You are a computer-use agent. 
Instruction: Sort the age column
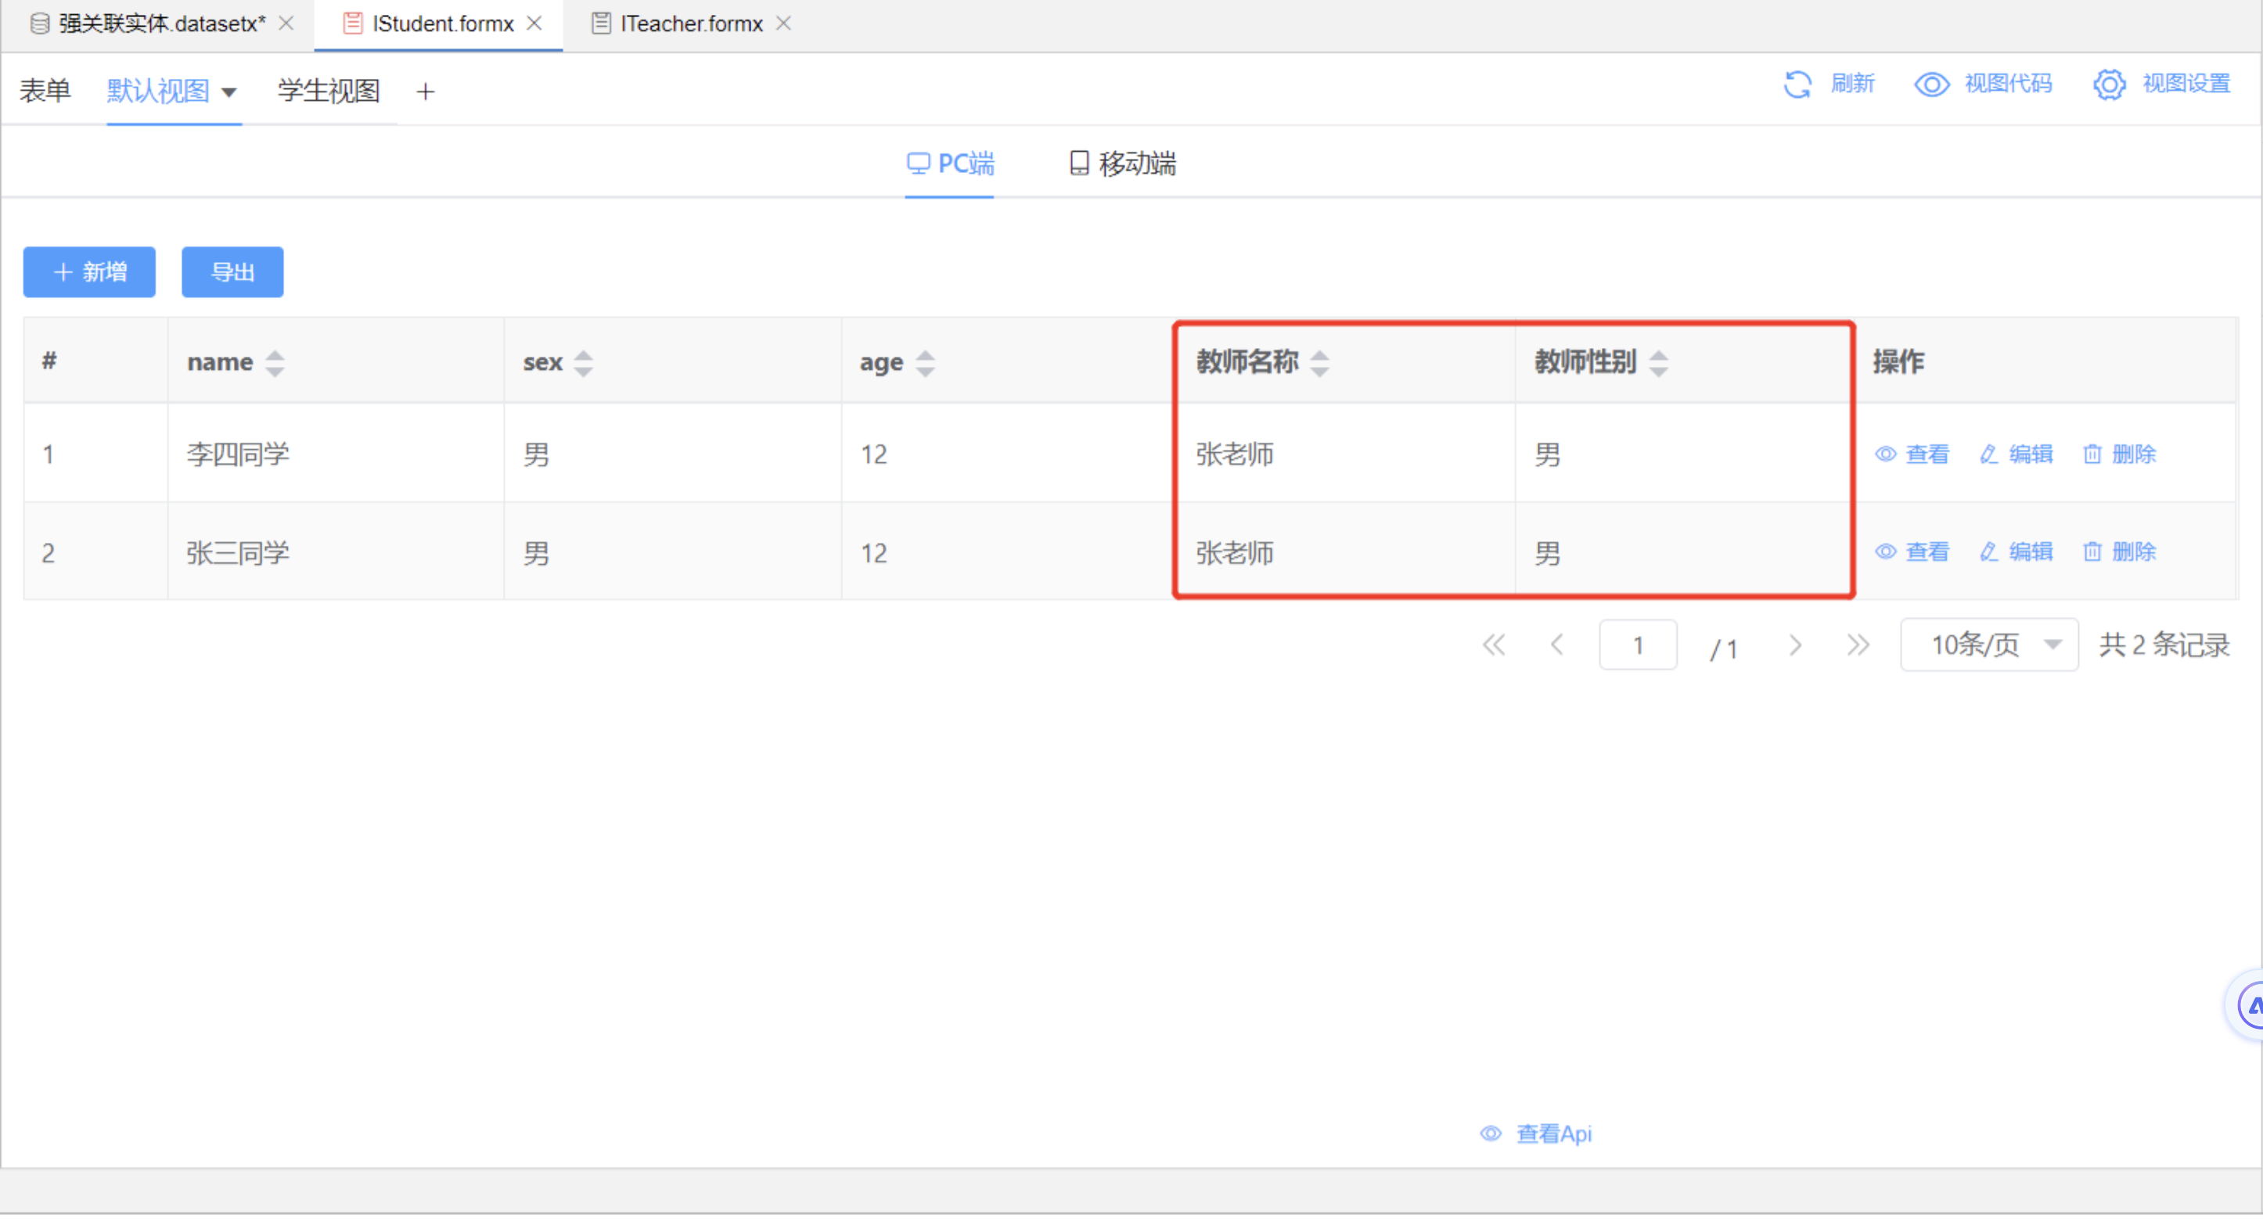925,363
